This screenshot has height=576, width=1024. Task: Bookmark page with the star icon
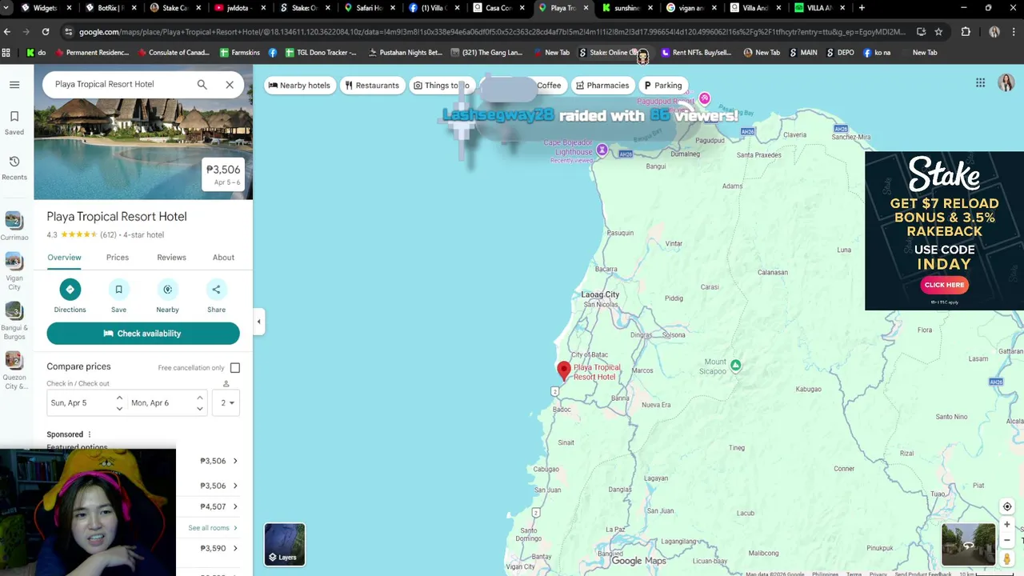[938, 32]
